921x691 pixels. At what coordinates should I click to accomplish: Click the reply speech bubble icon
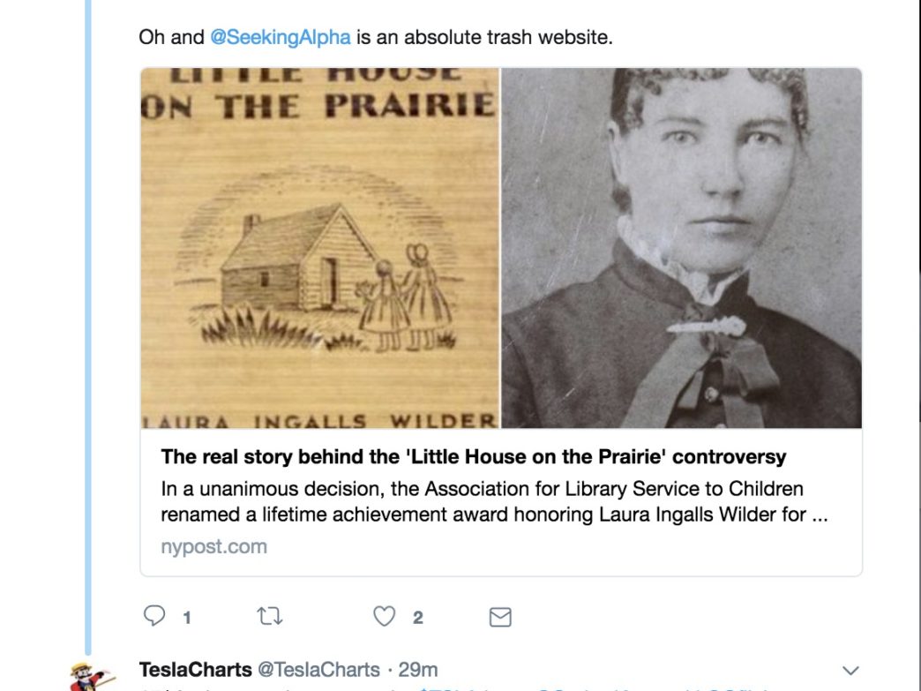pos(153,616)
